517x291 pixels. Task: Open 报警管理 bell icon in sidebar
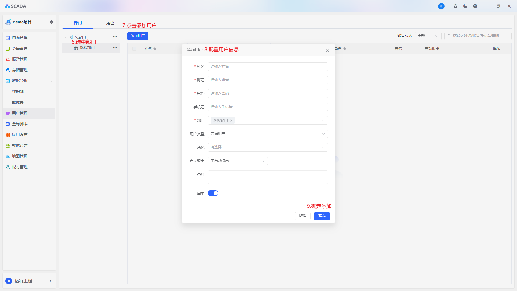pos(8,59)
